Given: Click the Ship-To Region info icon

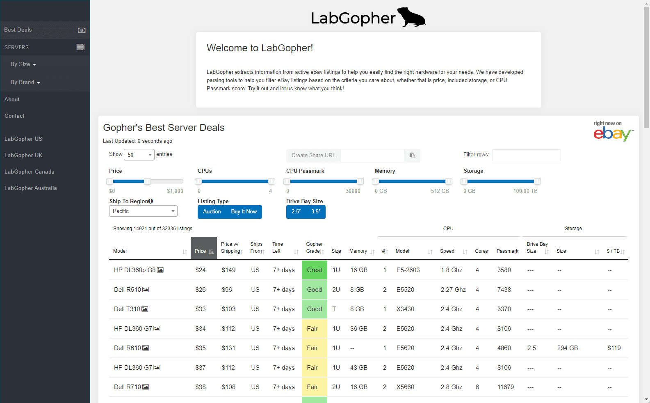Looking at the screenshot, I should pyautogui.click(x=151, y=201).
